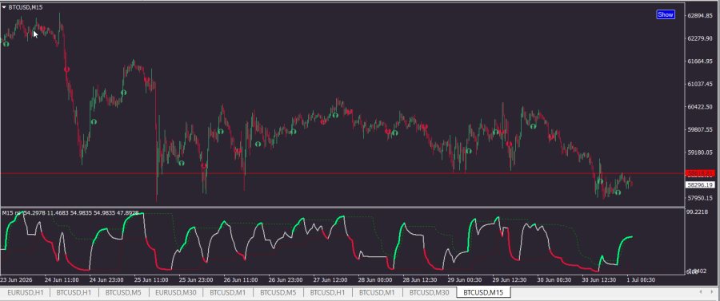Click the 25 Jun 23:00 time label

click(x=196, y=280)
